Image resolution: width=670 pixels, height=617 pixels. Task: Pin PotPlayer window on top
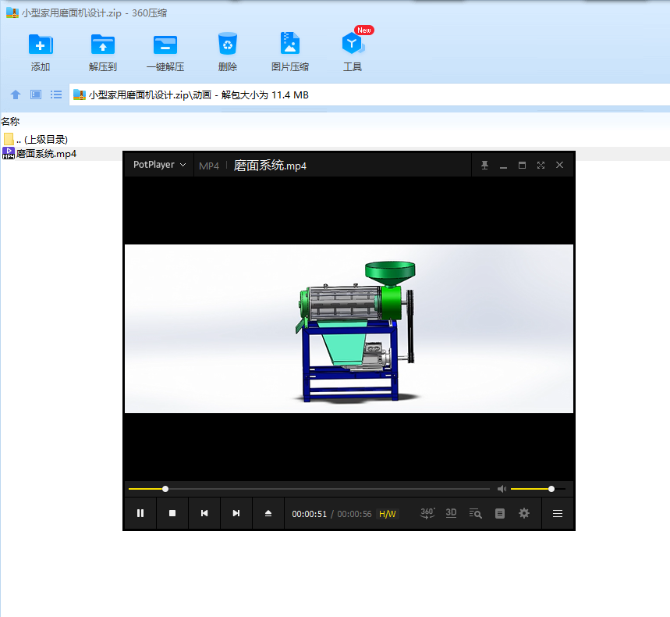[484, 165]
